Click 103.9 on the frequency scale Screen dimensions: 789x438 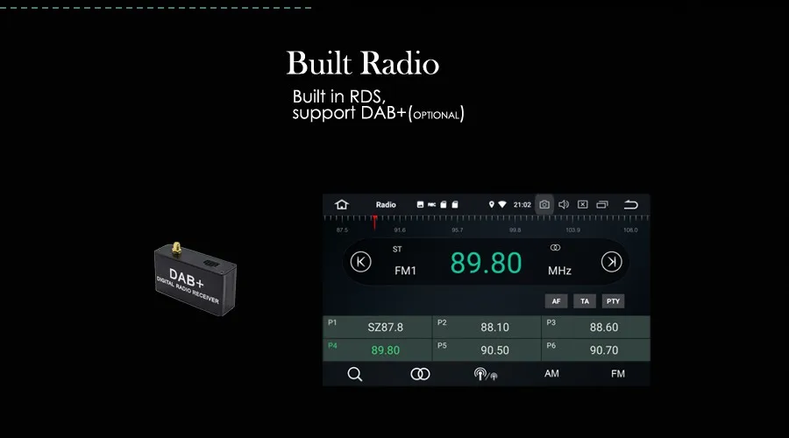(572, 230)
